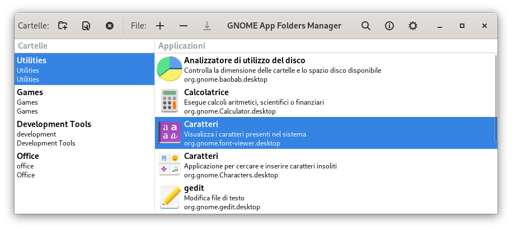Select the gedit application title
The height and width of the screenshot is (230, 512).
pos(194,188)
